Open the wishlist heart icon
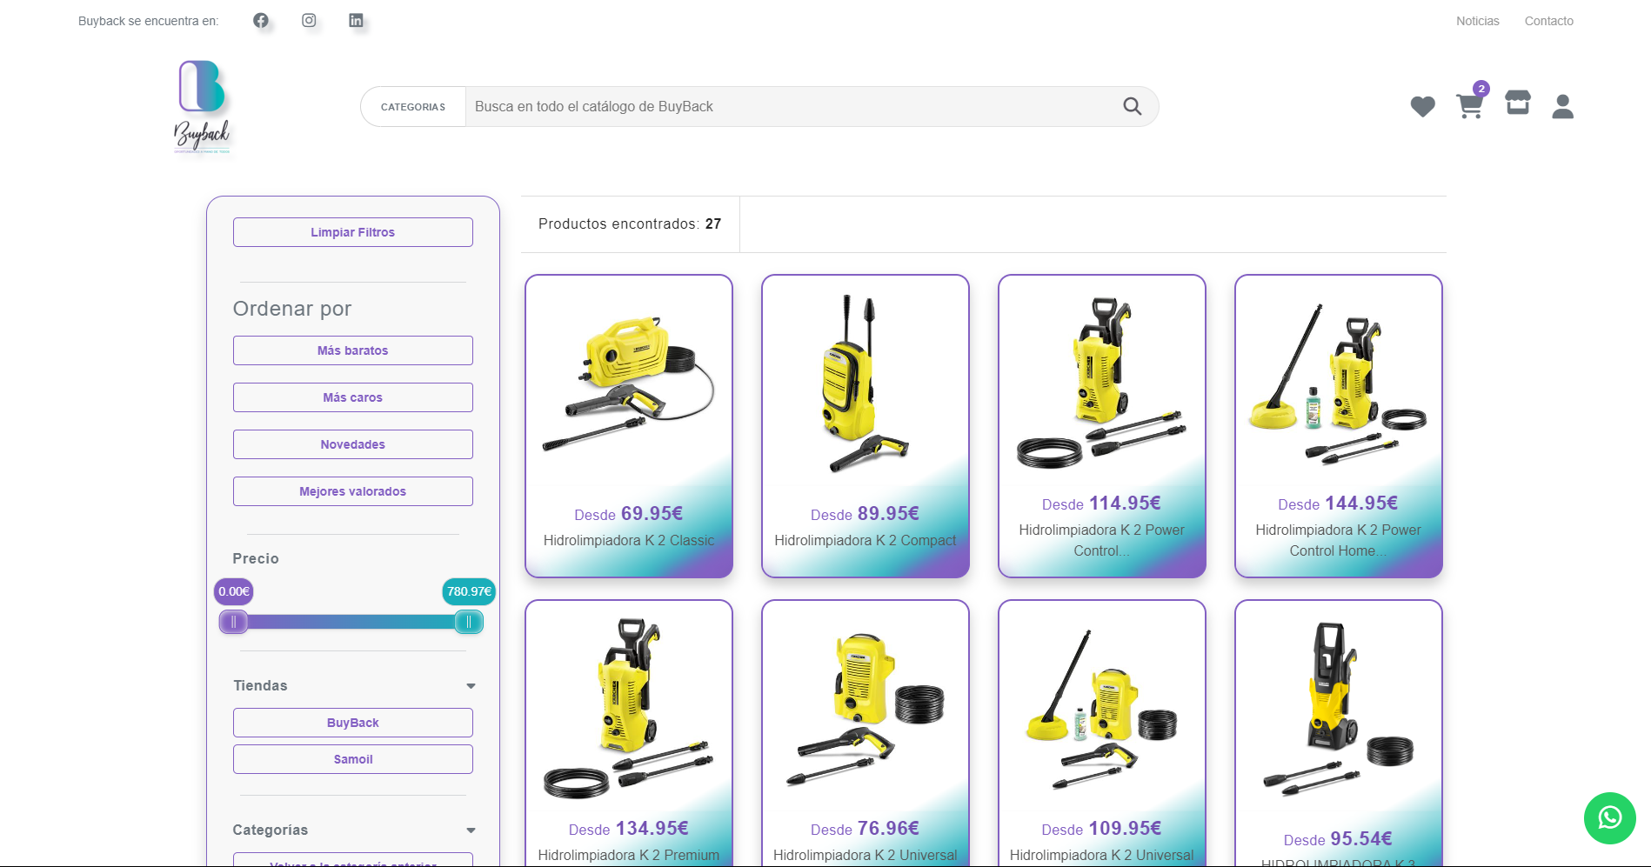 coord(1423,106)
